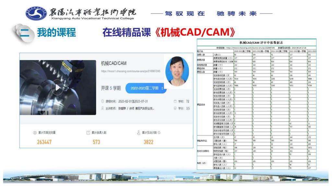The width and height of the screenshot is (332, 186).
Task: Click the teacher's portrait photo
Action: (x=177, y=71)
